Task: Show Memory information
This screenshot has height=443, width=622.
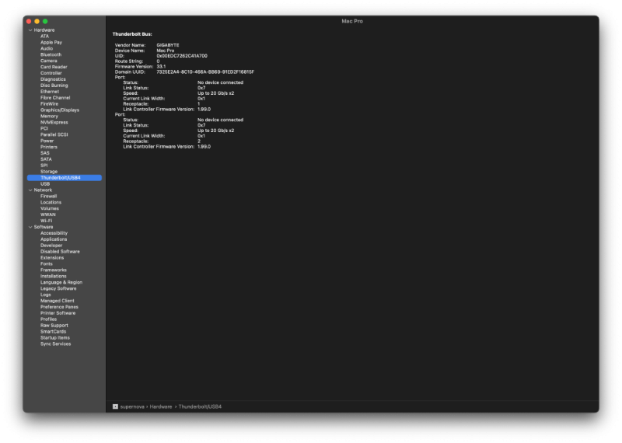Action: point(49,117)
